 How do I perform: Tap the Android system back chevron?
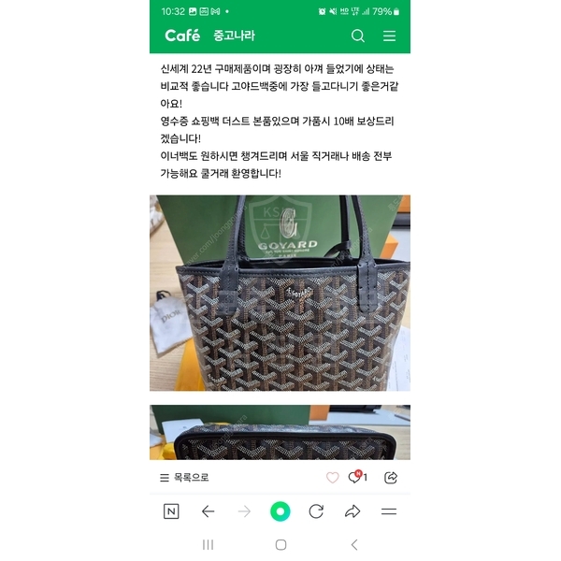354,545
